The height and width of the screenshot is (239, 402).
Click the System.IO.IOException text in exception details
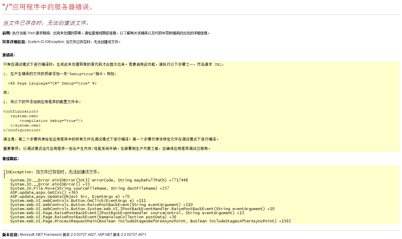coord(46,42)
